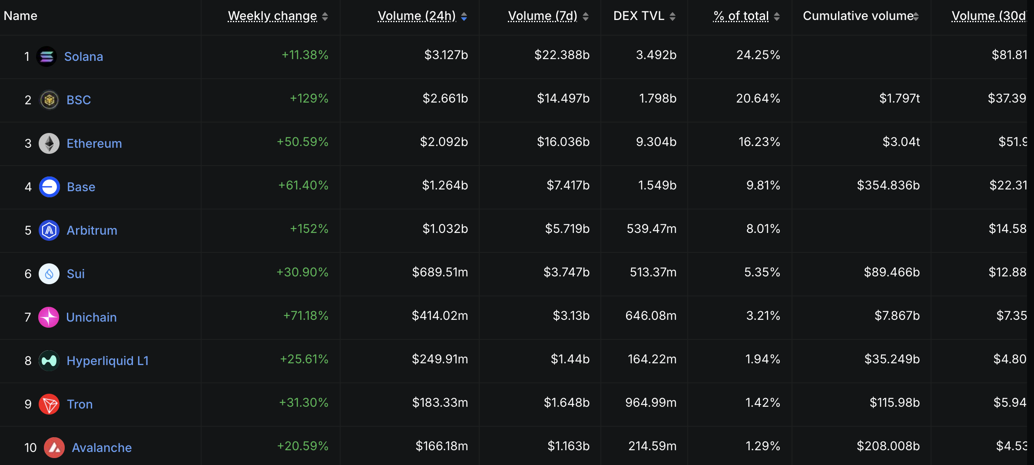Click the Sui droplet logo icon
The width and height of the screenshot is (1034, 465).
point(49,274)
